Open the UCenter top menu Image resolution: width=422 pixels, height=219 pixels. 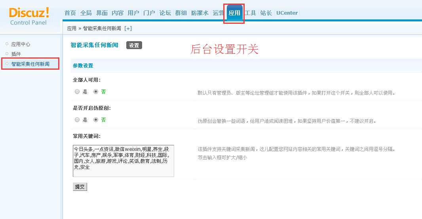pyautogui.click(x=287, y=13)
